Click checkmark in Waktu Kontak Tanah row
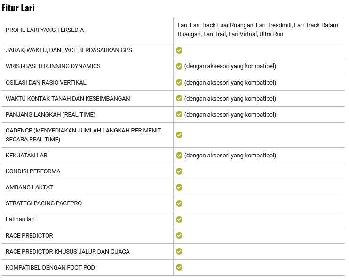This screenshot has height=280, width=349. pyautogui.click(x=179, y=98)
